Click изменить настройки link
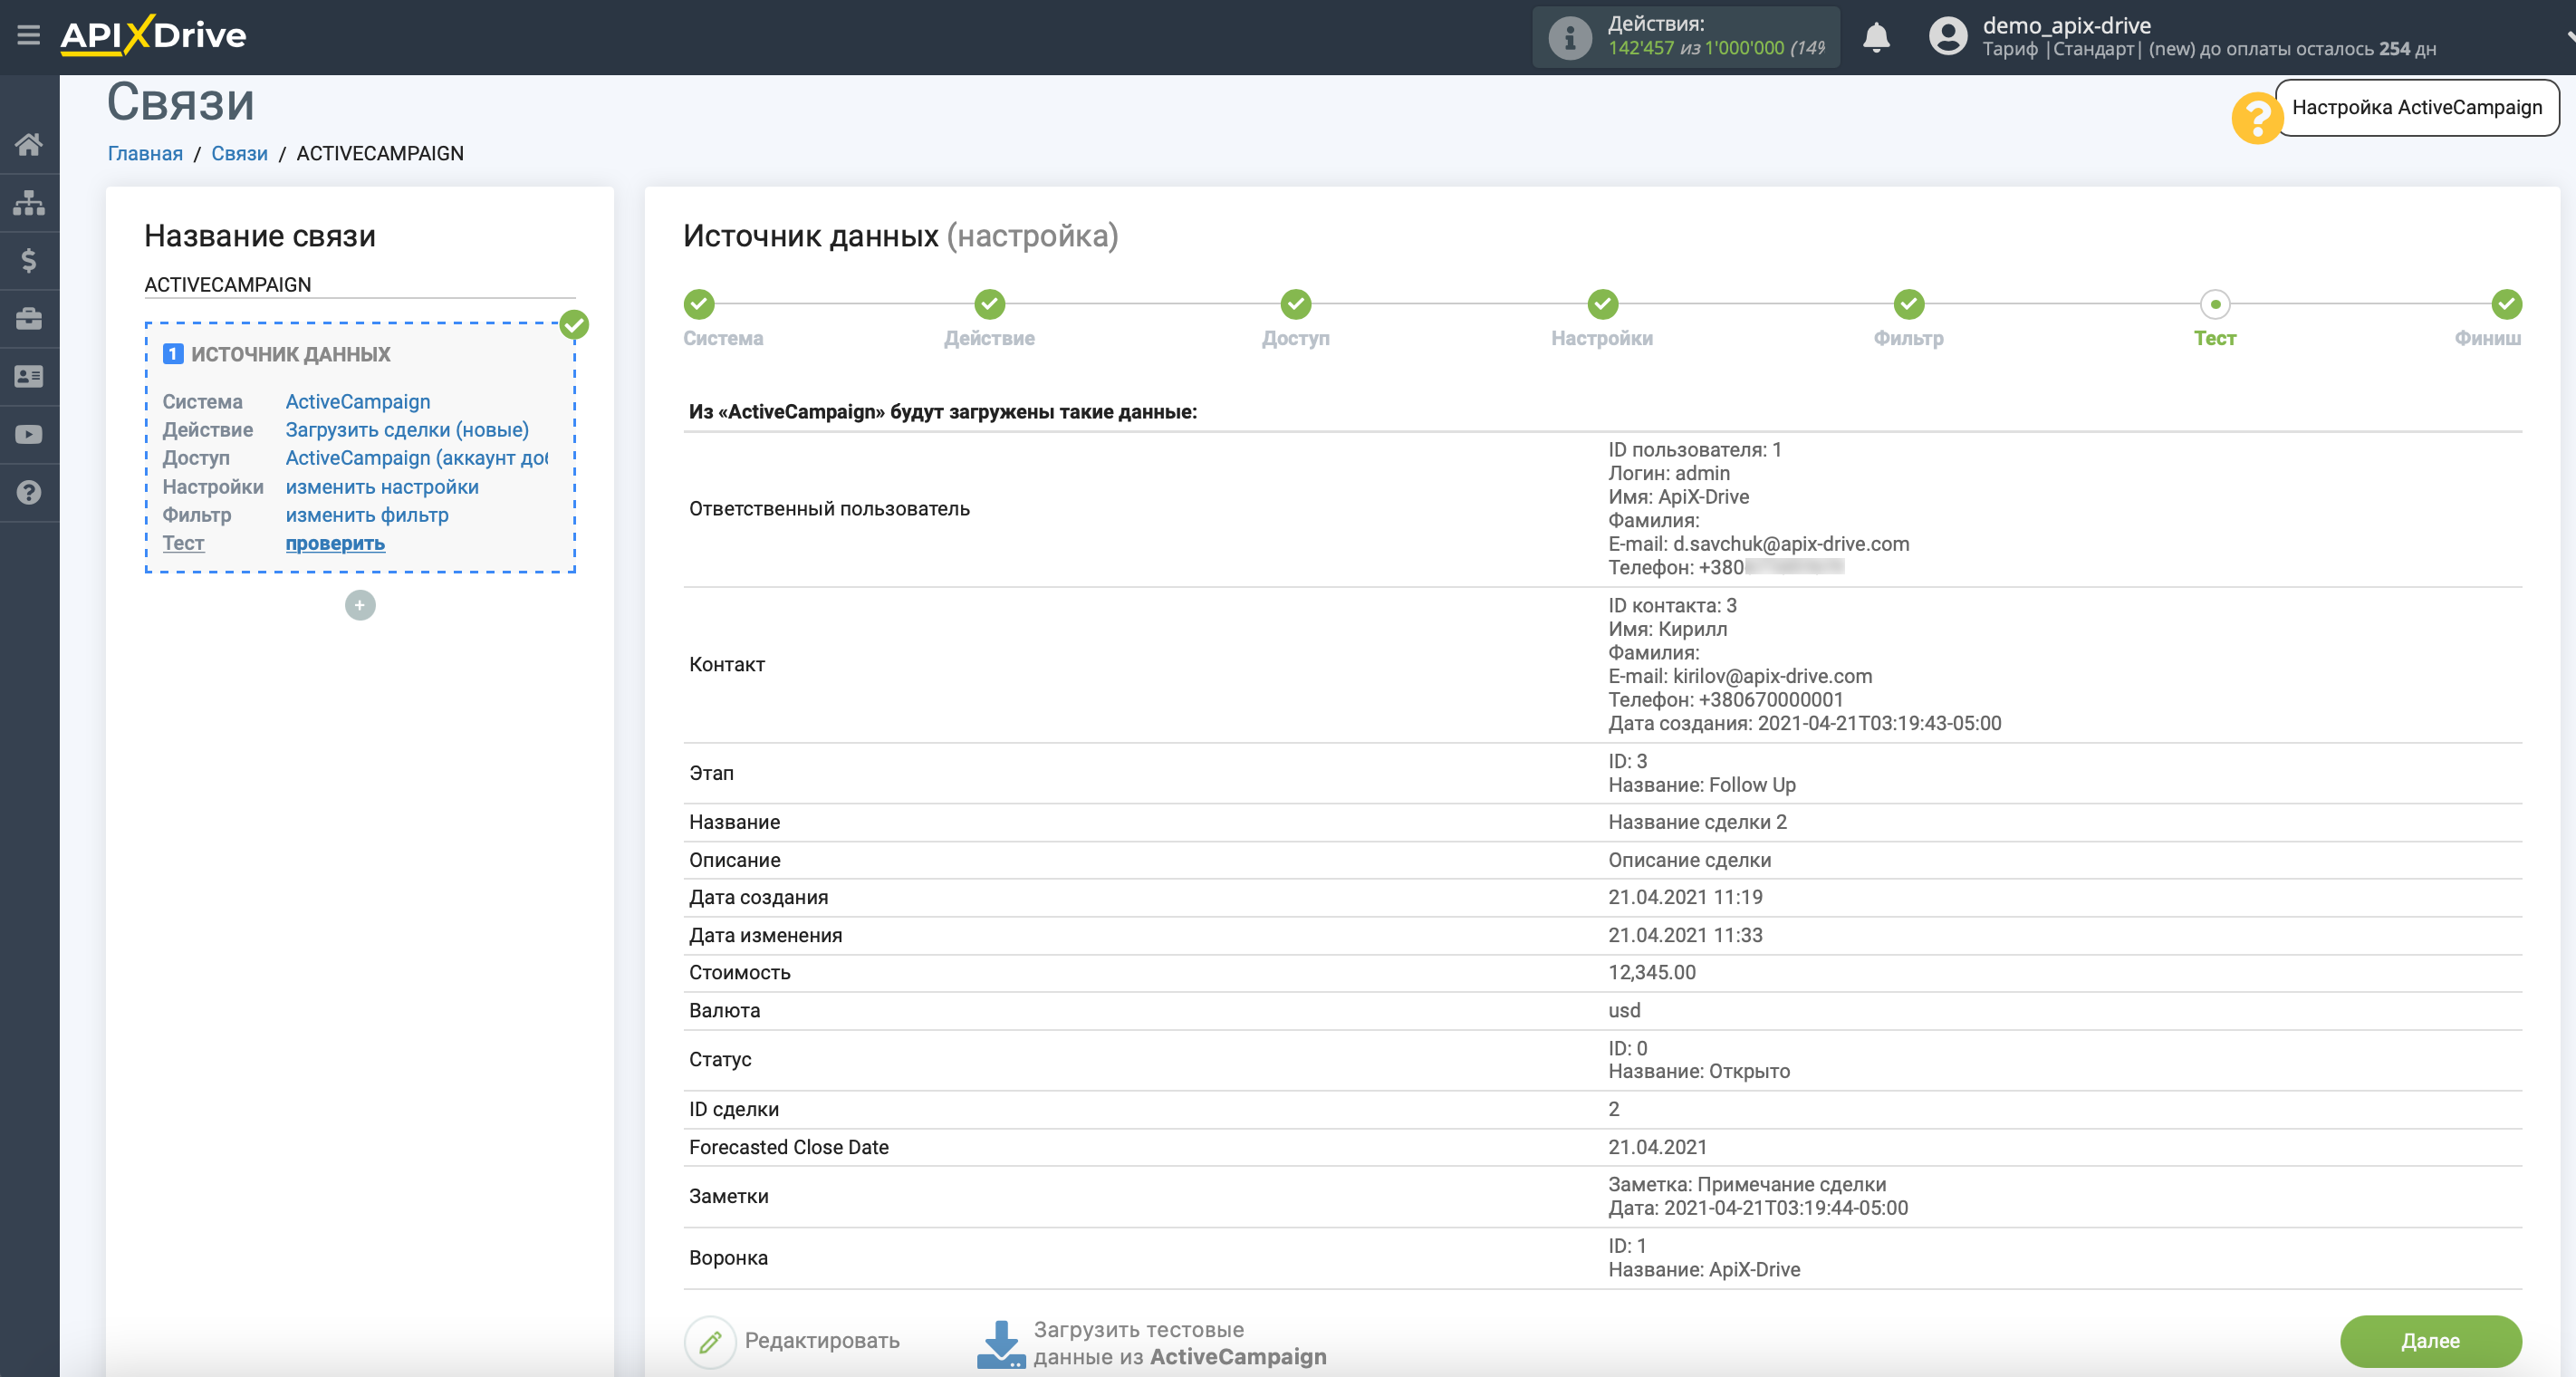2576x1377 pixels. click(382, 486)
